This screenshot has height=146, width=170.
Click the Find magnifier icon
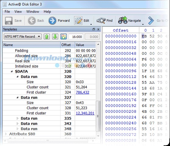(101, 21)
